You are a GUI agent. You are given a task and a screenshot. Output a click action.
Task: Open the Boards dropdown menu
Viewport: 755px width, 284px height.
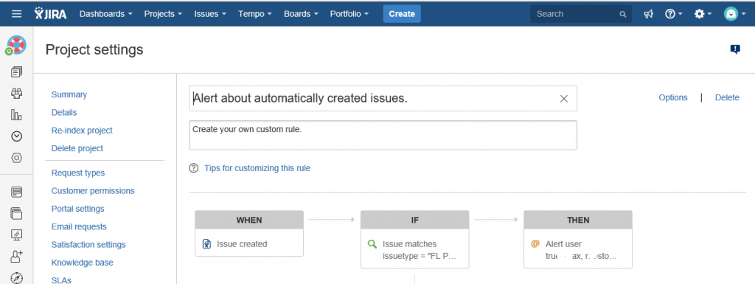[x=301, y=14]
